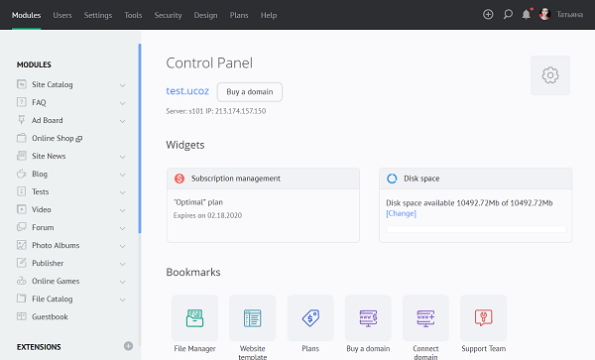Viewport: 595px width, 360px height.
Task: Click the Ad Board pin icon
Action: click(x=22, y=120)
